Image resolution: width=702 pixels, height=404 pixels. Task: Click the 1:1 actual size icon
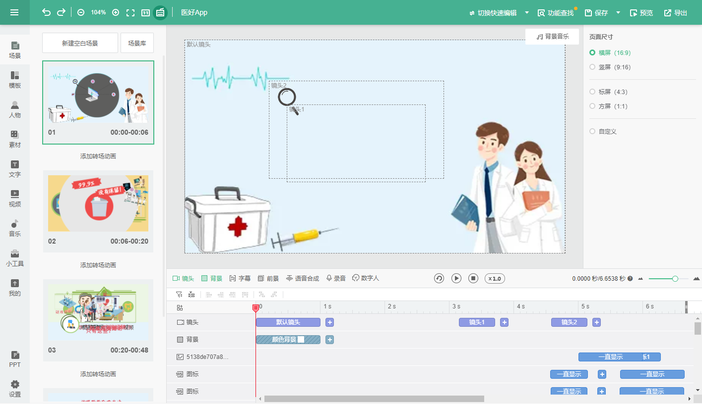pos(145,12)
